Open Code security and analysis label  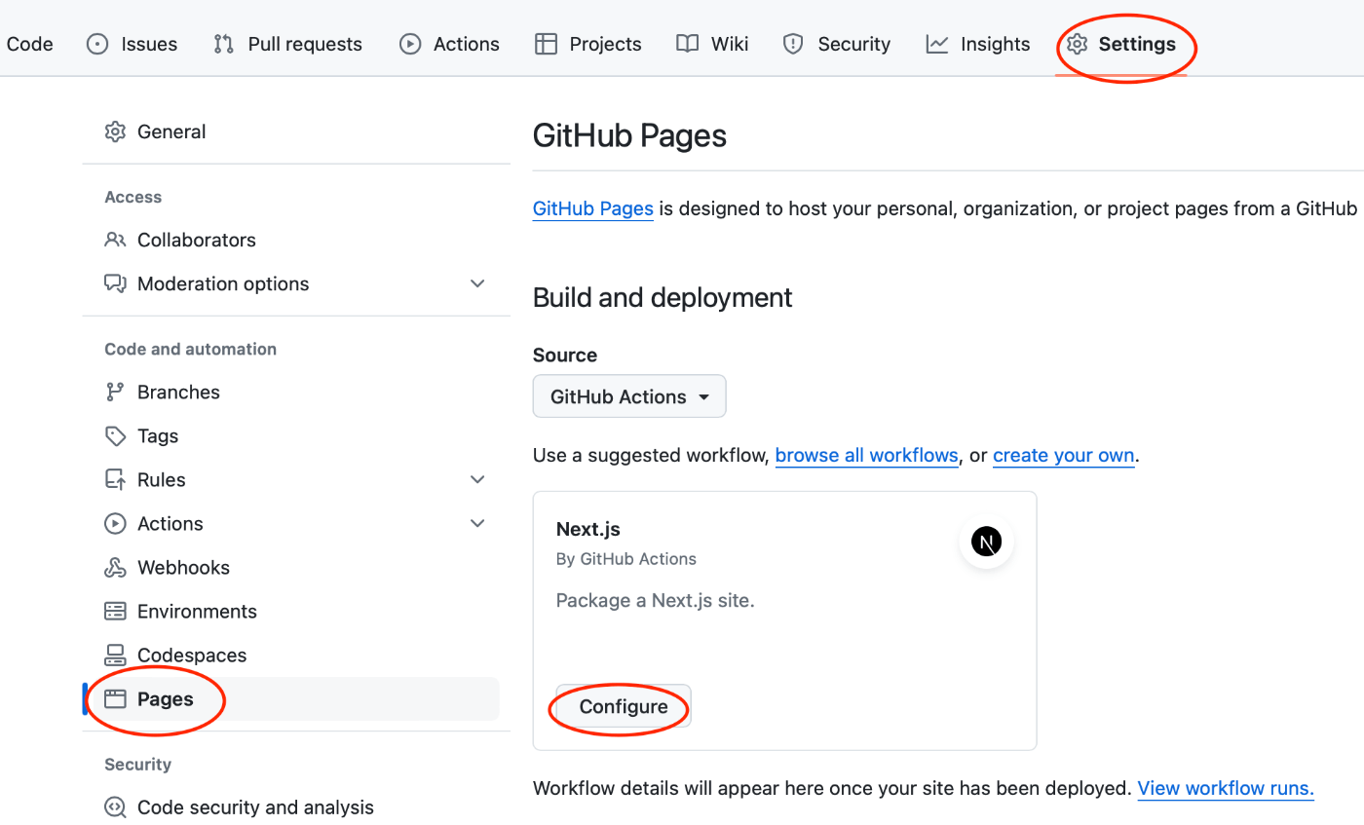click(x=255, y=806)
